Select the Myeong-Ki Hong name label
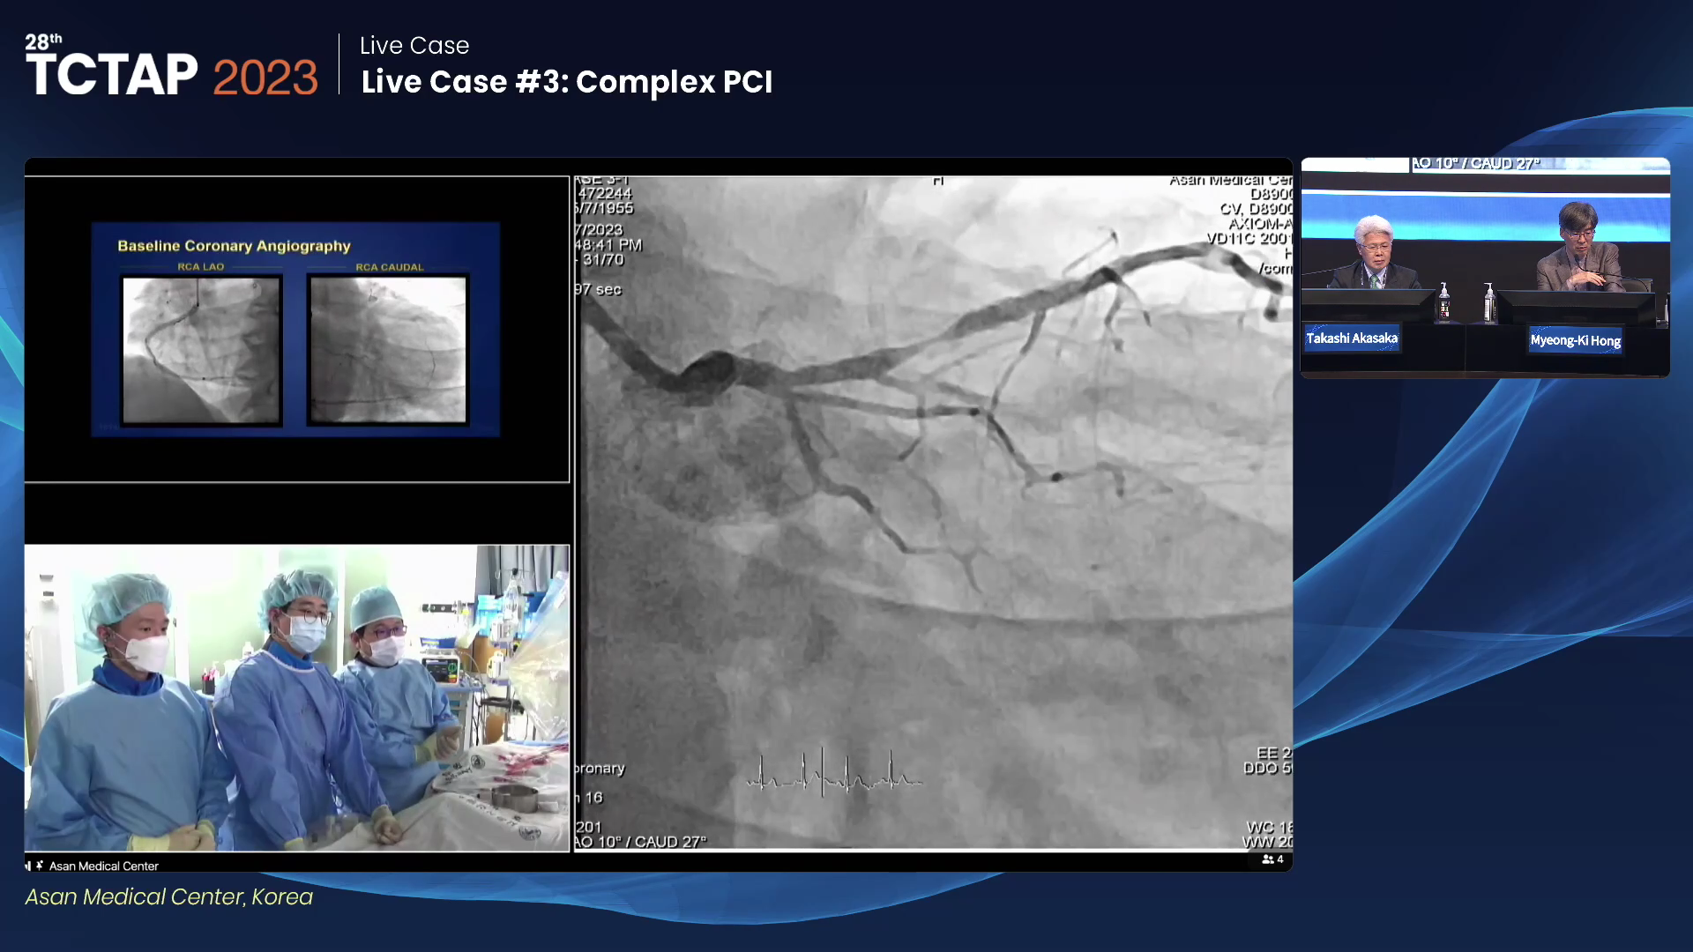 point(1576,340)
